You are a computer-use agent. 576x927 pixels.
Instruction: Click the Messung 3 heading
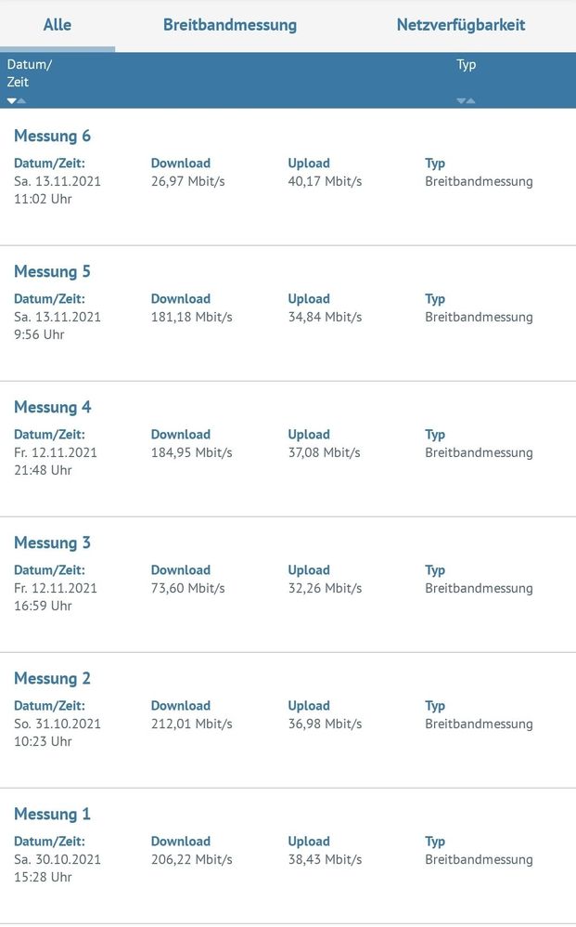[52, 543]
